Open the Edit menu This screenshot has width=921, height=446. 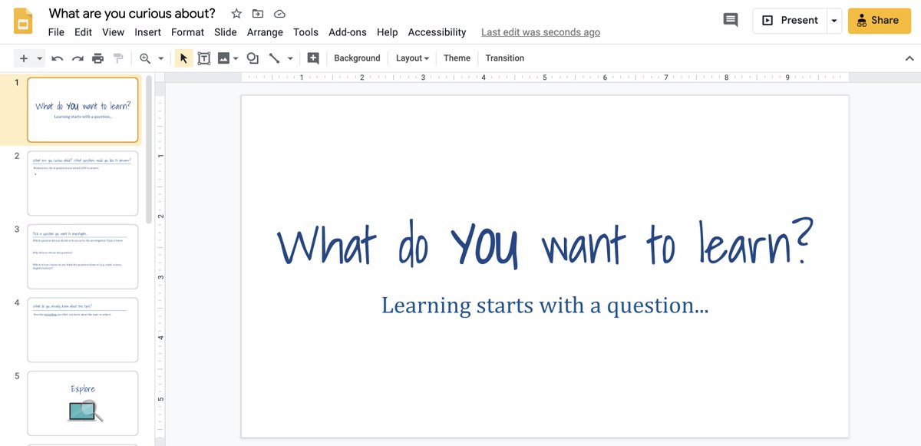coord(83,32)
